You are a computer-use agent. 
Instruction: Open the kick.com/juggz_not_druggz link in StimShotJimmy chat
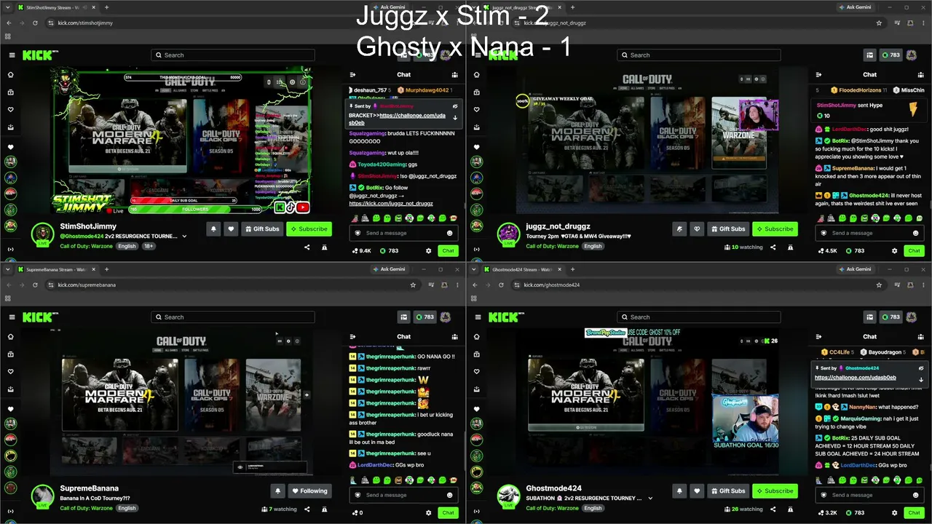(391, 204)
